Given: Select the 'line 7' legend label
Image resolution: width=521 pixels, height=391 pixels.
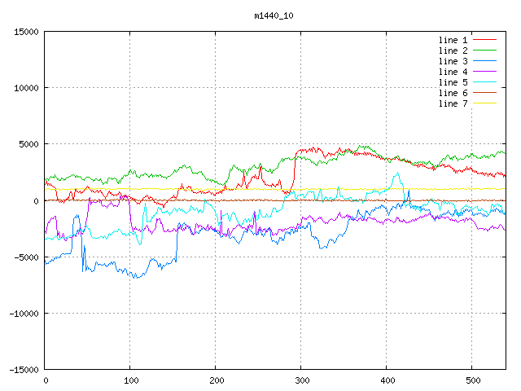Looking at the screenshot, I should (453, 103).
